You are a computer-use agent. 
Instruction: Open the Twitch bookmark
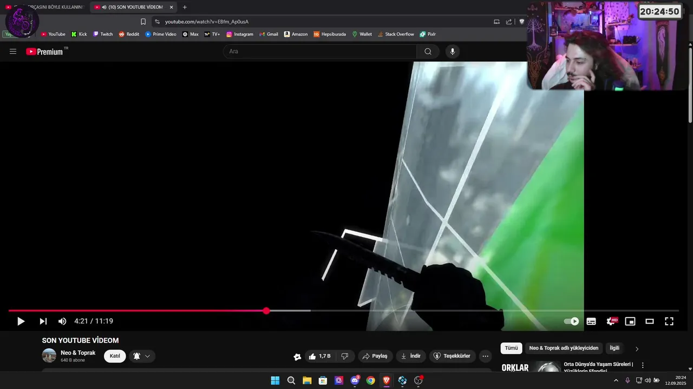(103, 34)
